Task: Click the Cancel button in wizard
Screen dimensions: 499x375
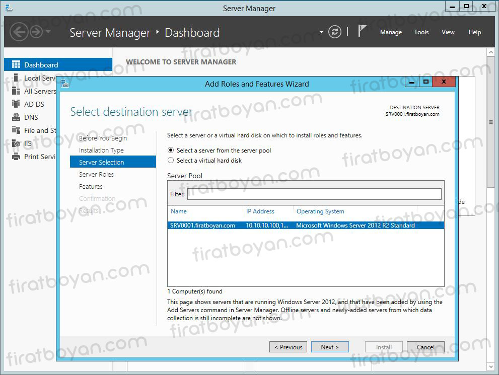Action: click(425, 347)
